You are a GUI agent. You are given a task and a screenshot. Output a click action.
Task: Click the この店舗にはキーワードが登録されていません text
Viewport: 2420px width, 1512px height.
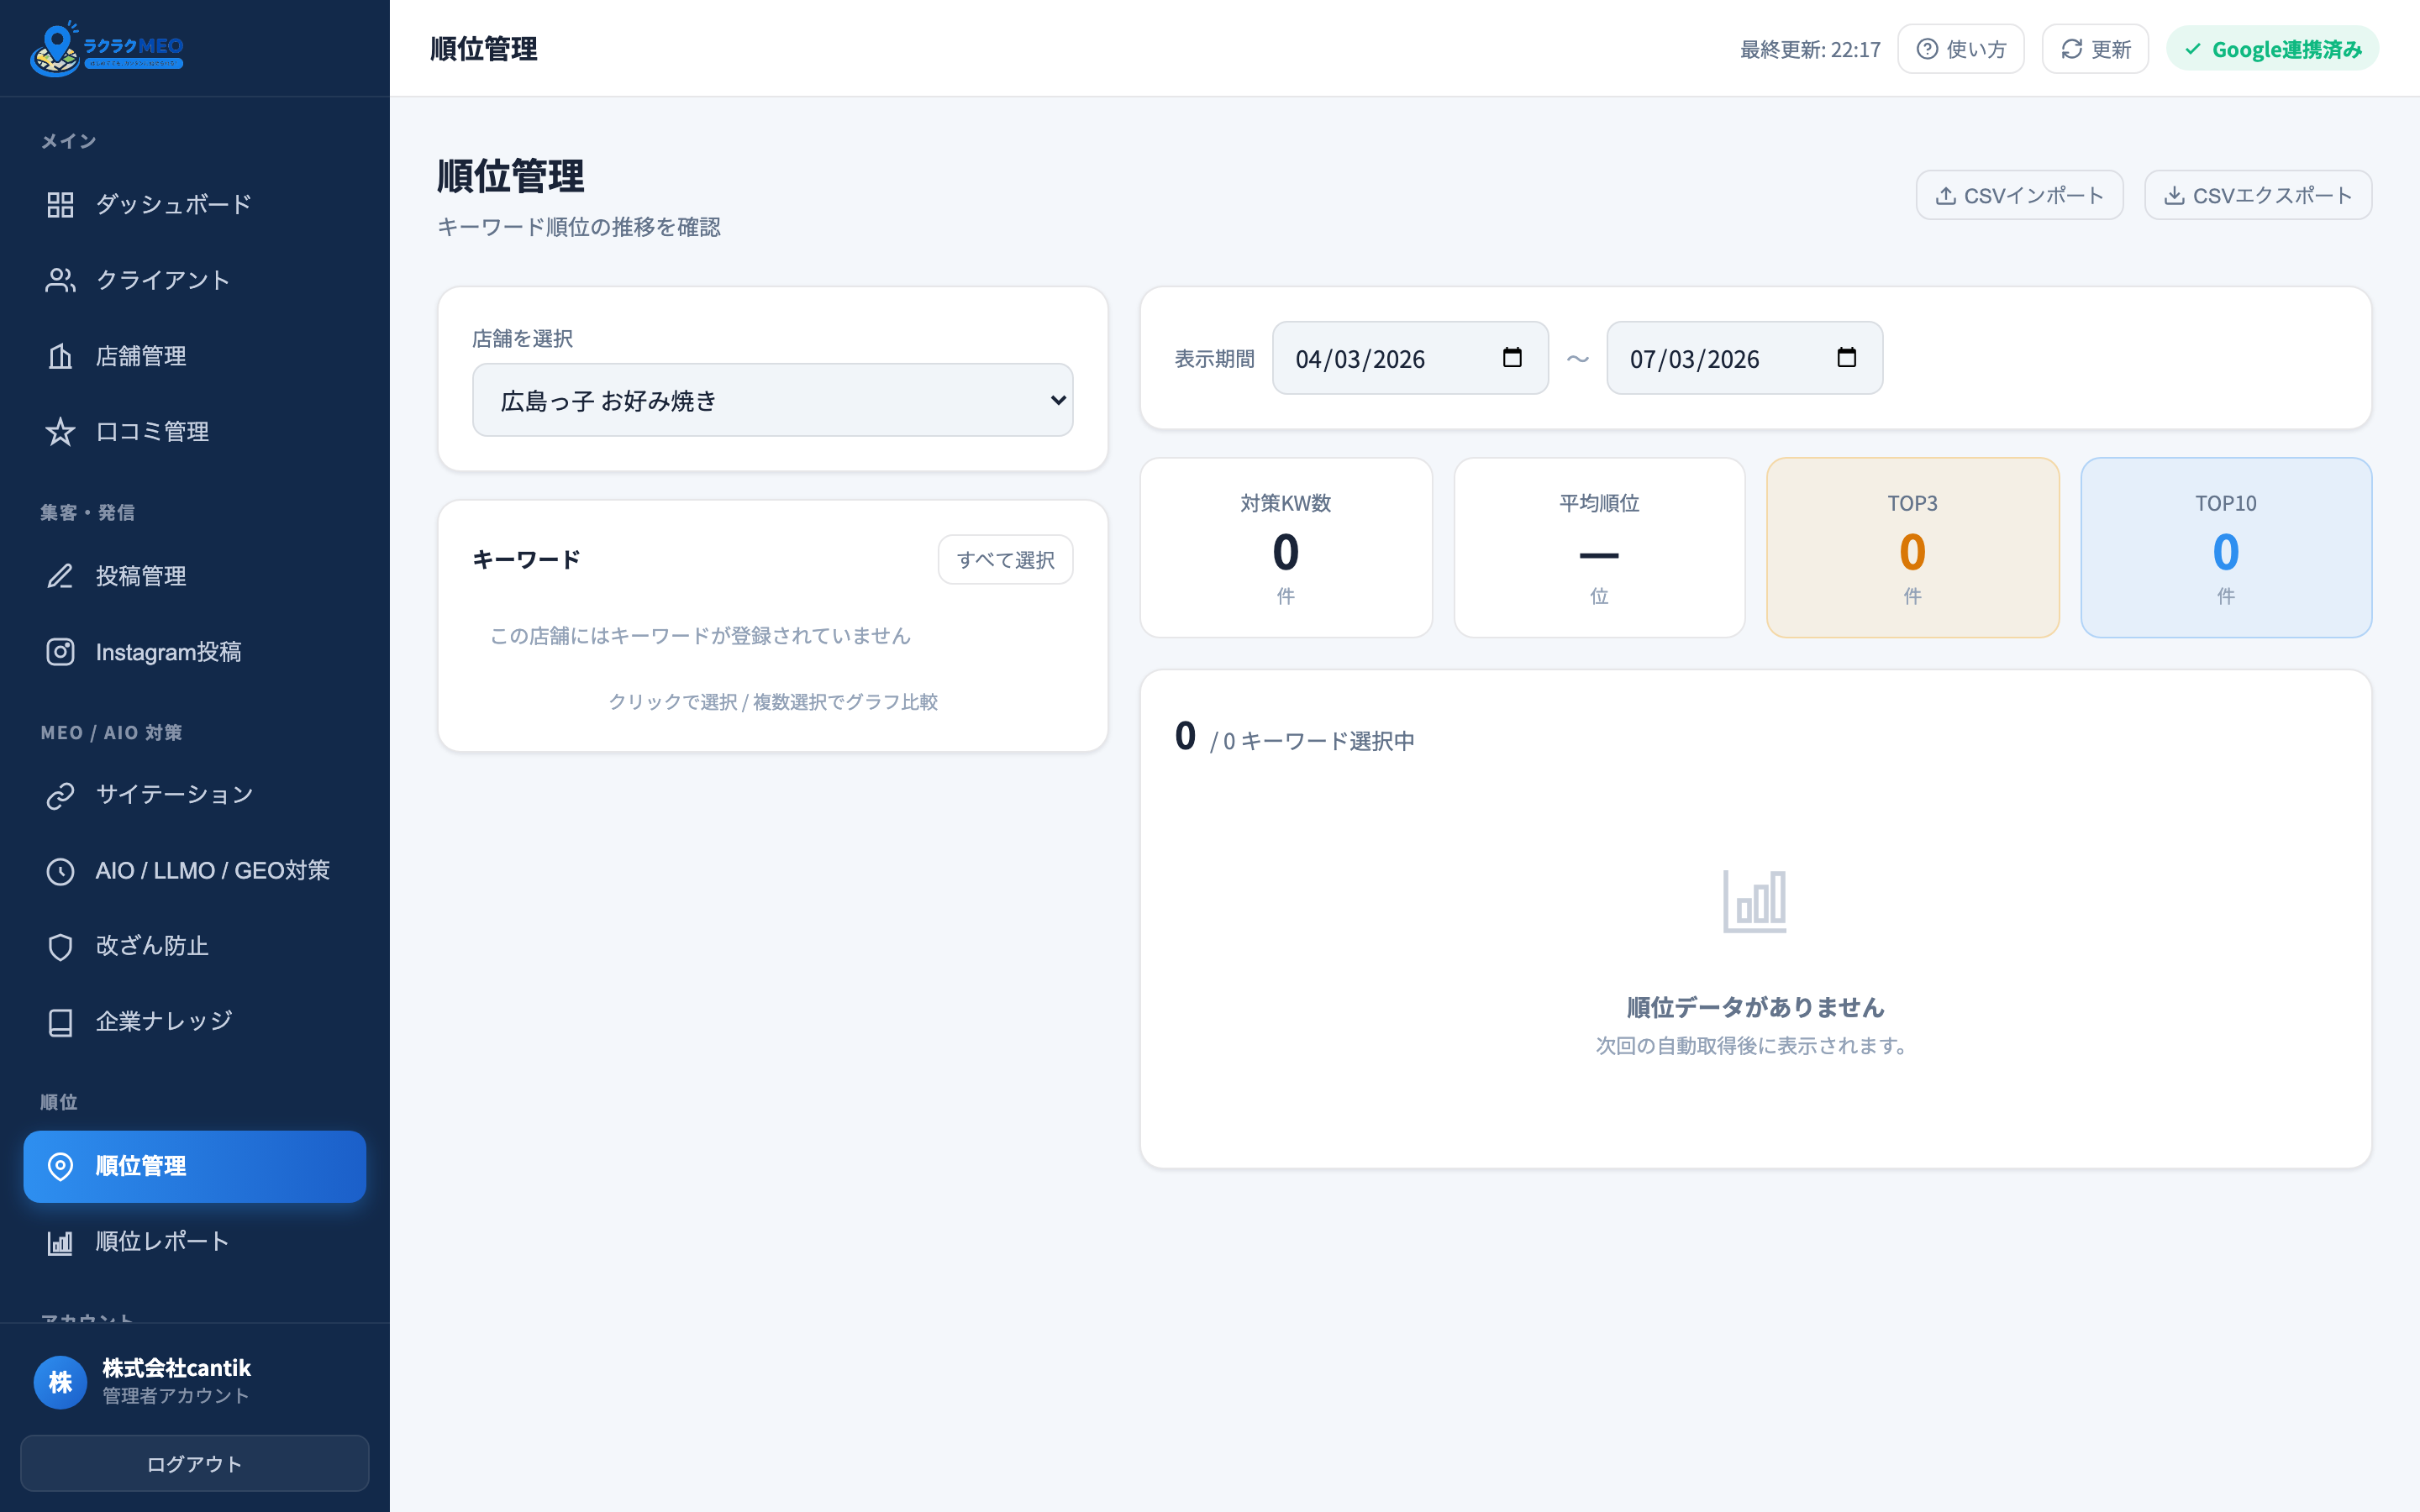coord(700,636)
